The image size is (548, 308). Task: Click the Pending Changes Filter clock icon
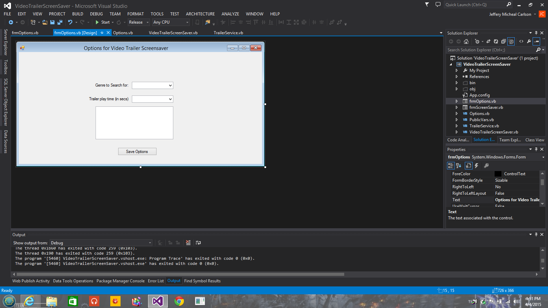[x=477, y=41]
